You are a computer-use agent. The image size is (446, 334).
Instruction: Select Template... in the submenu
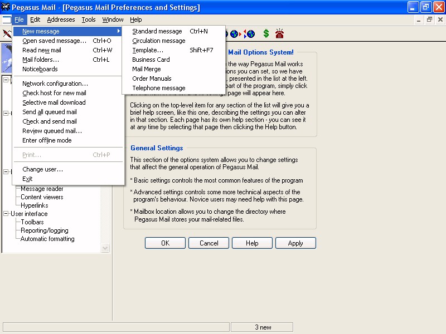173,50
